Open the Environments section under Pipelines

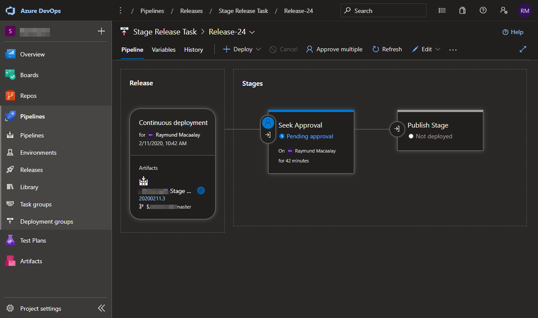coord(38,152)
